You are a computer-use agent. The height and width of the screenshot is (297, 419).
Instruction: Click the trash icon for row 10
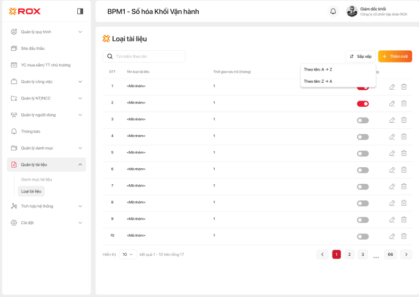point(404,236)
